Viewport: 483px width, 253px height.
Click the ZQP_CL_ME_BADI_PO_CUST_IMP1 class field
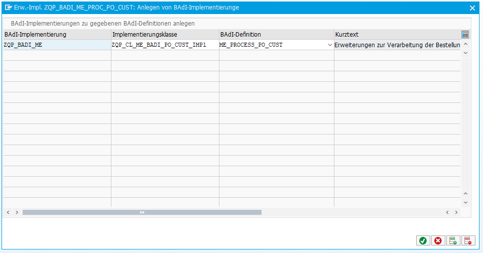pos(165,45)
